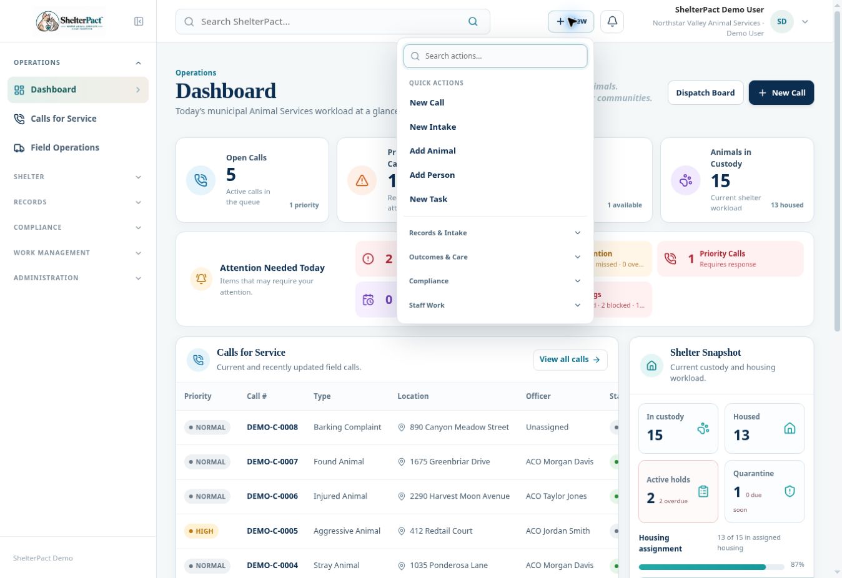Image resolution: width=842 pixels, height=578 pixels.
Task: Open the Dispatch Board
Action: (705, 93)
